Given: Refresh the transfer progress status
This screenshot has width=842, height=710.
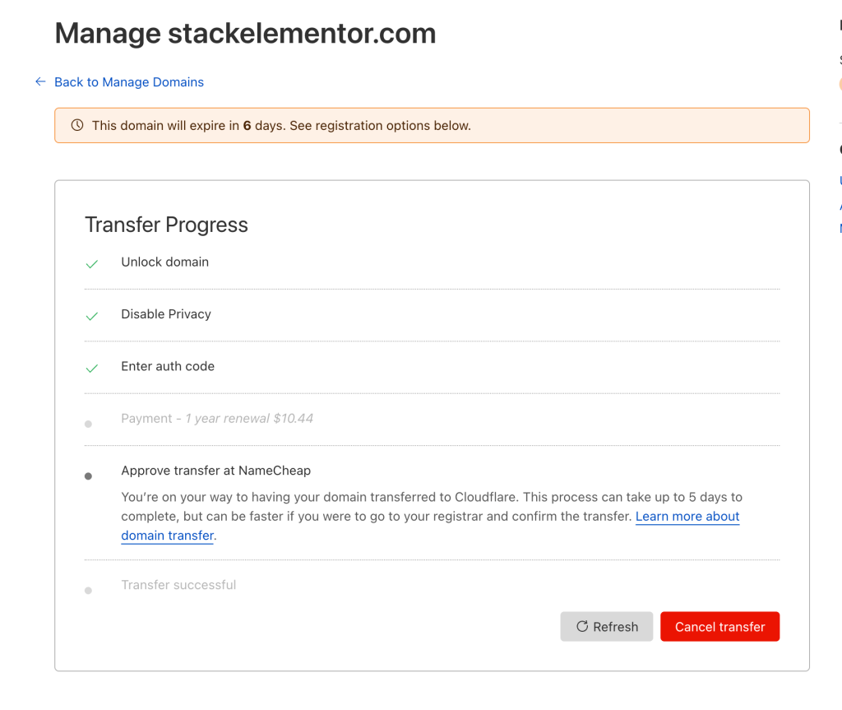Looking at the screenshot, I should (x=606, y=627).
